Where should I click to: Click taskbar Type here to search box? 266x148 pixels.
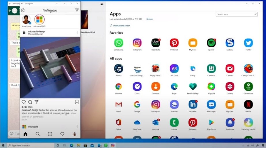pos(31,145)
